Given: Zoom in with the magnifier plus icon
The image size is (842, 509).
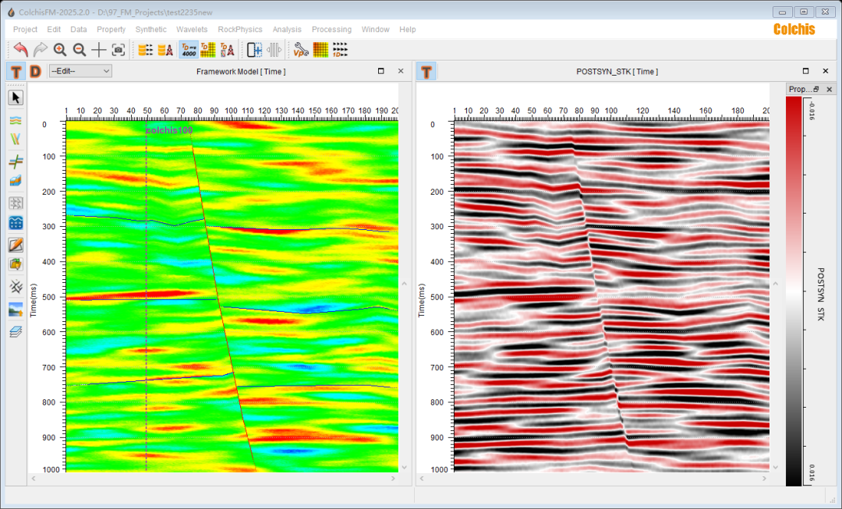Looking at the screenshot, I should [x=60, y=50].
